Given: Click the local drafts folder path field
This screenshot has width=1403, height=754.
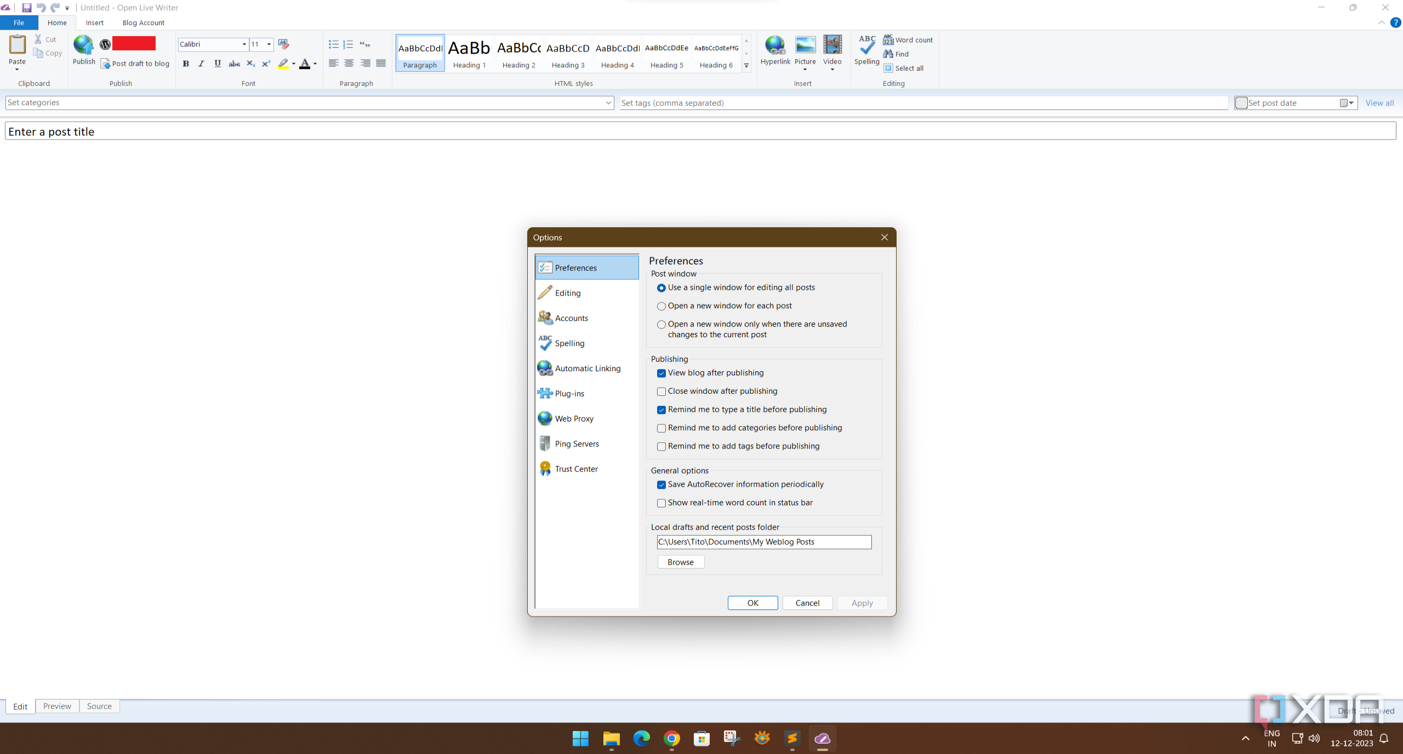Looking at the screenshot, I should coord(764,542).
